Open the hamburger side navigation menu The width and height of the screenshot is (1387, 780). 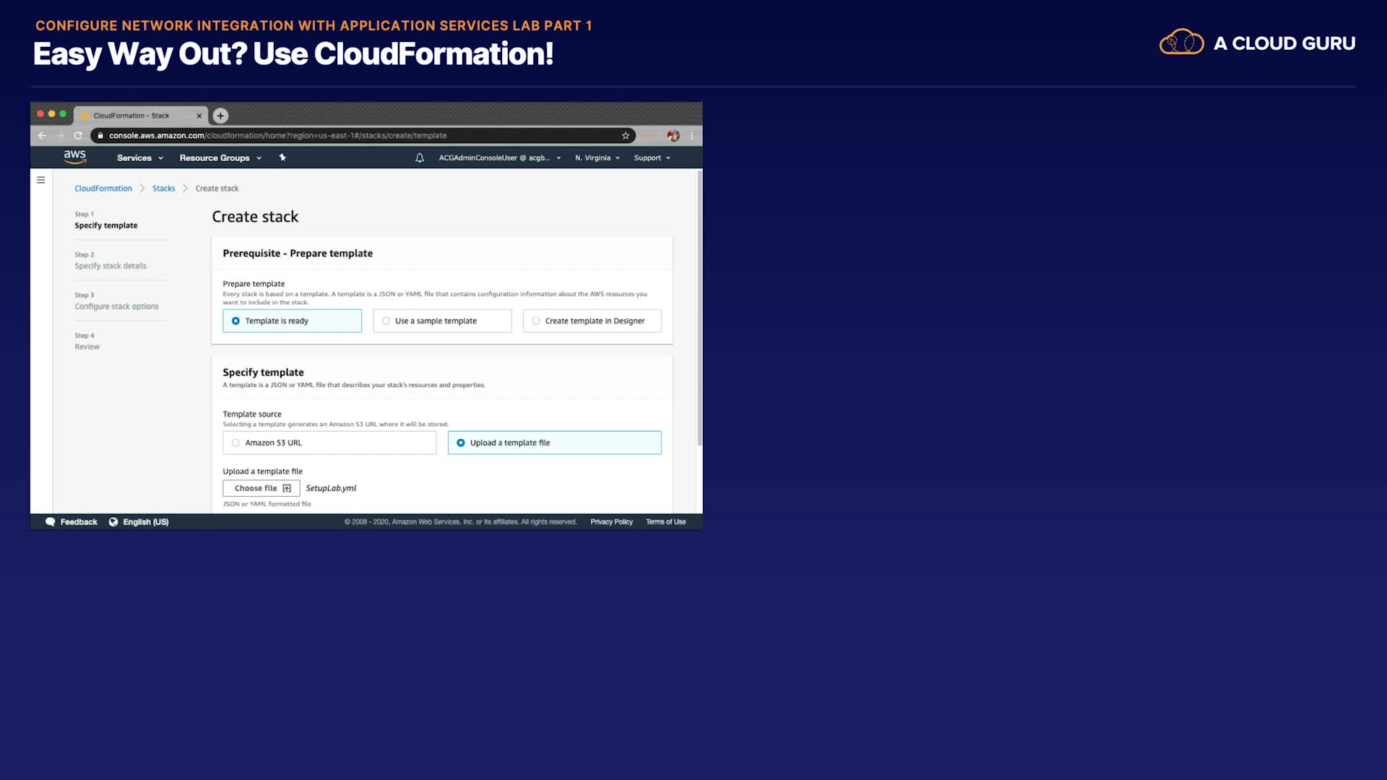[41, 180]
